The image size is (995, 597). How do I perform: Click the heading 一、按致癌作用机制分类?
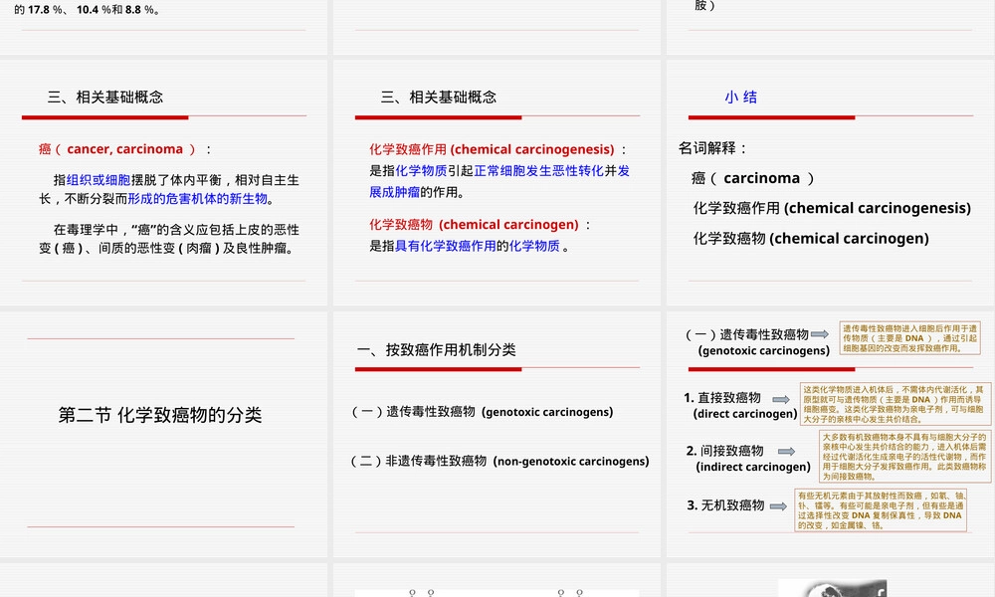pos(437,349)
